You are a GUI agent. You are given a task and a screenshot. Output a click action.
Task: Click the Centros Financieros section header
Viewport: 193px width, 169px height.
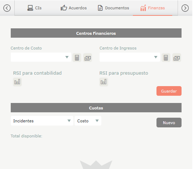pyautogui.click(x=96, y=33)
